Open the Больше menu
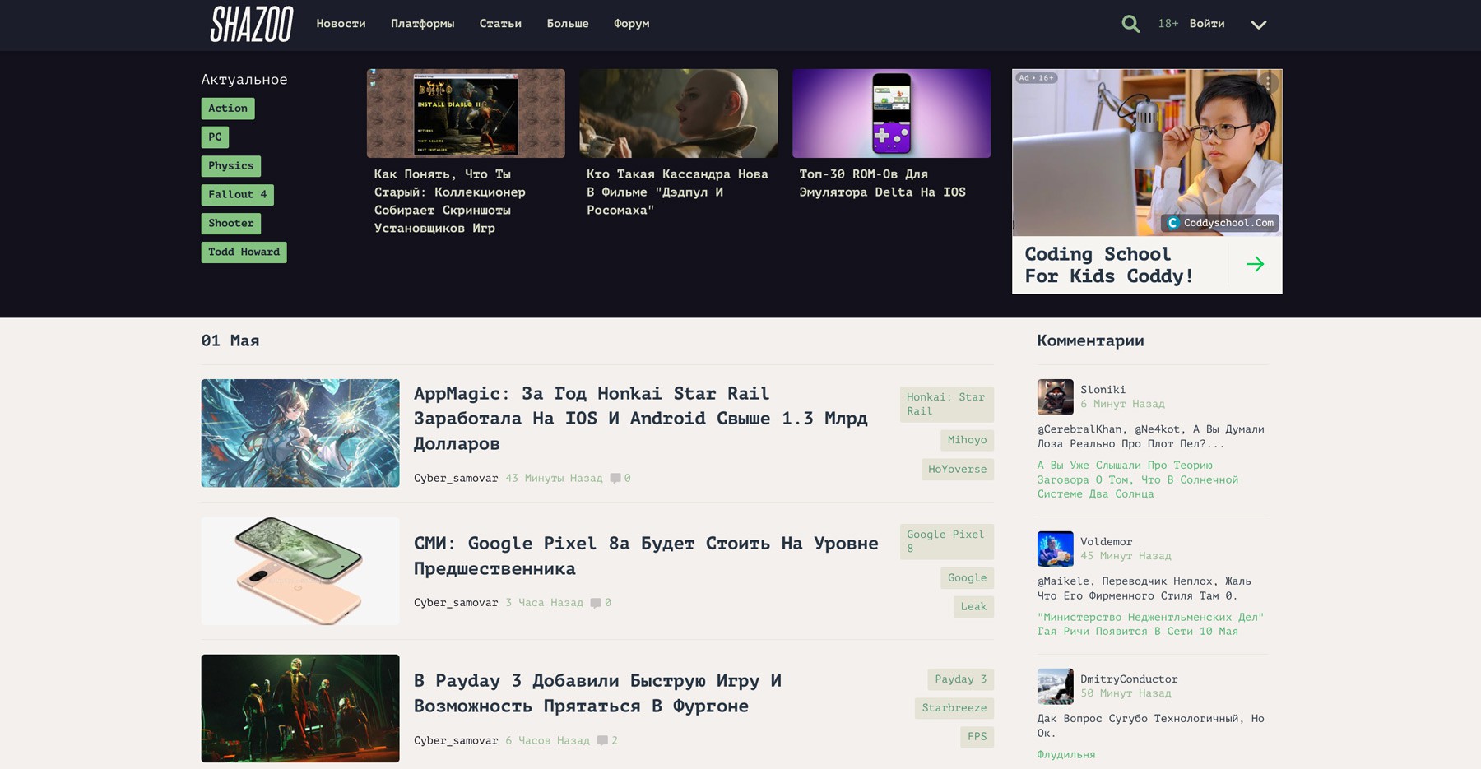 [x=568, y=24]
